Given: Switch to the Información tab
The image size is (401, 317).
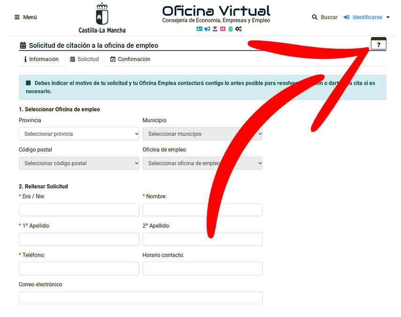Looking at the screenshot, I should [41, 59].
